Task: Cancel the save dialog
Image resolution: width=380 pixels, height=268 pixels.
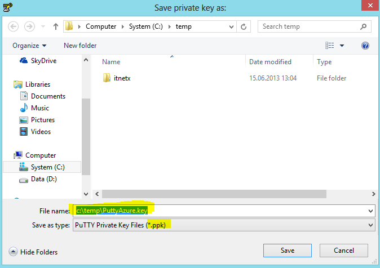Action: (x=343, y=251)
